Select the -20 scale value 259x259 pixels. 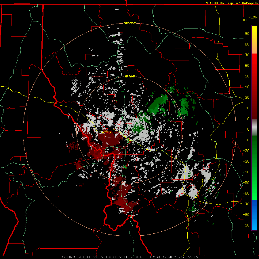[x=246, y=151]
